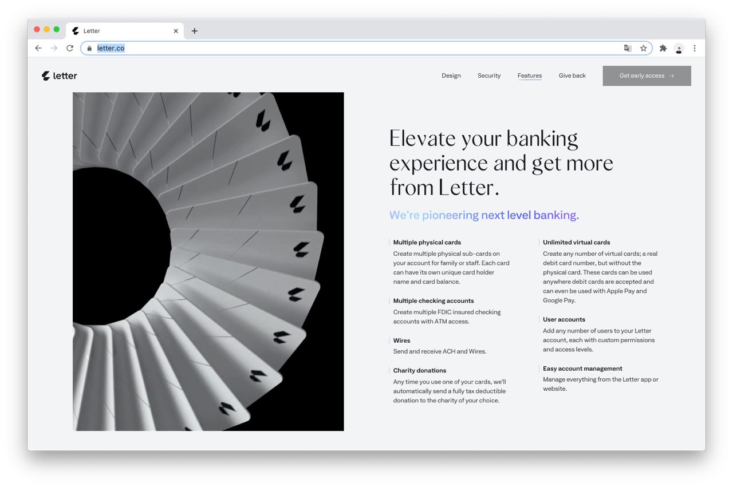Open the translate page icon

[628, 48]
